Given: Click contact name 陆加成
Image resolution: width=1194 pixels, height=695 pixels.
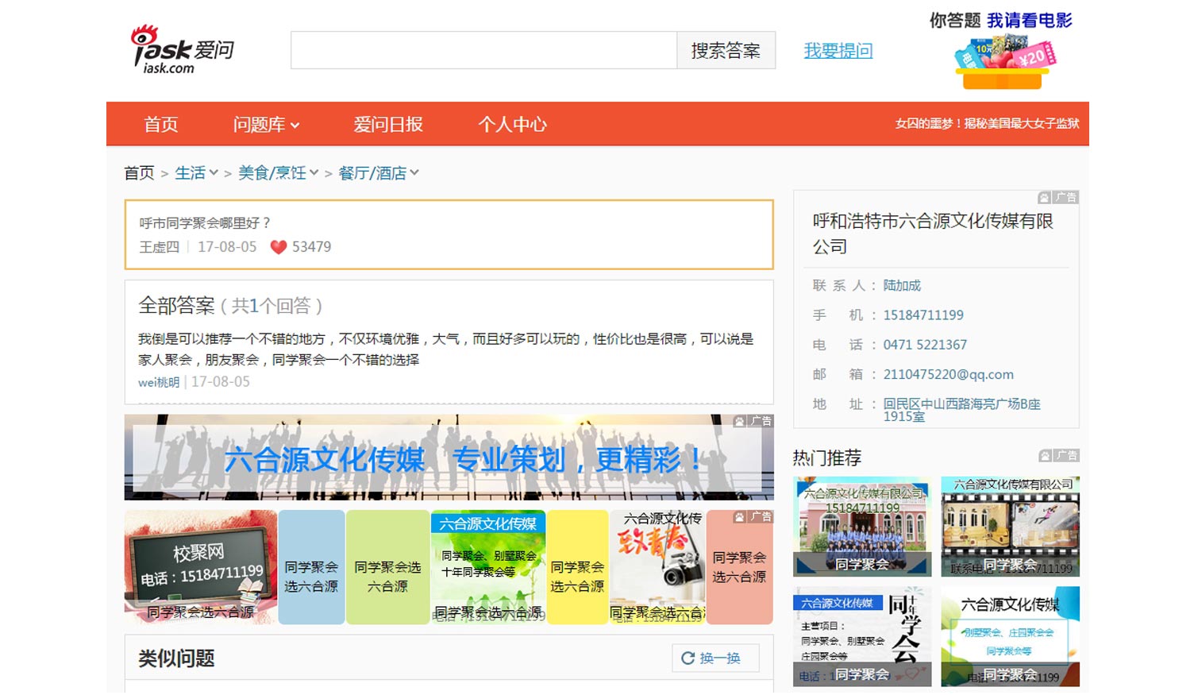Looking at the screenshot, I should pyautogui.click(x=902, y=285).
